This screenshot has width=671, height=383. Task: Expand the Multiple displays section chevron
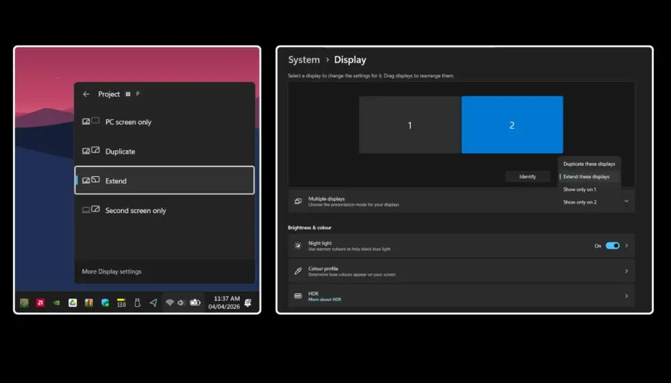(x=626, y=201)
